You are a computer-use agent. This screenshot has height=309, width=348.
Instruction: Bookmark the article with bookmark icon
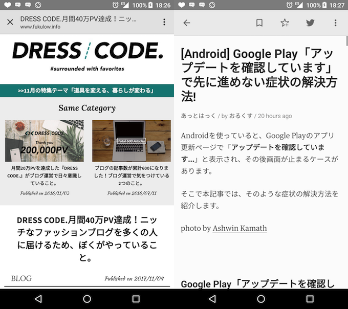(x=259, y=23)
